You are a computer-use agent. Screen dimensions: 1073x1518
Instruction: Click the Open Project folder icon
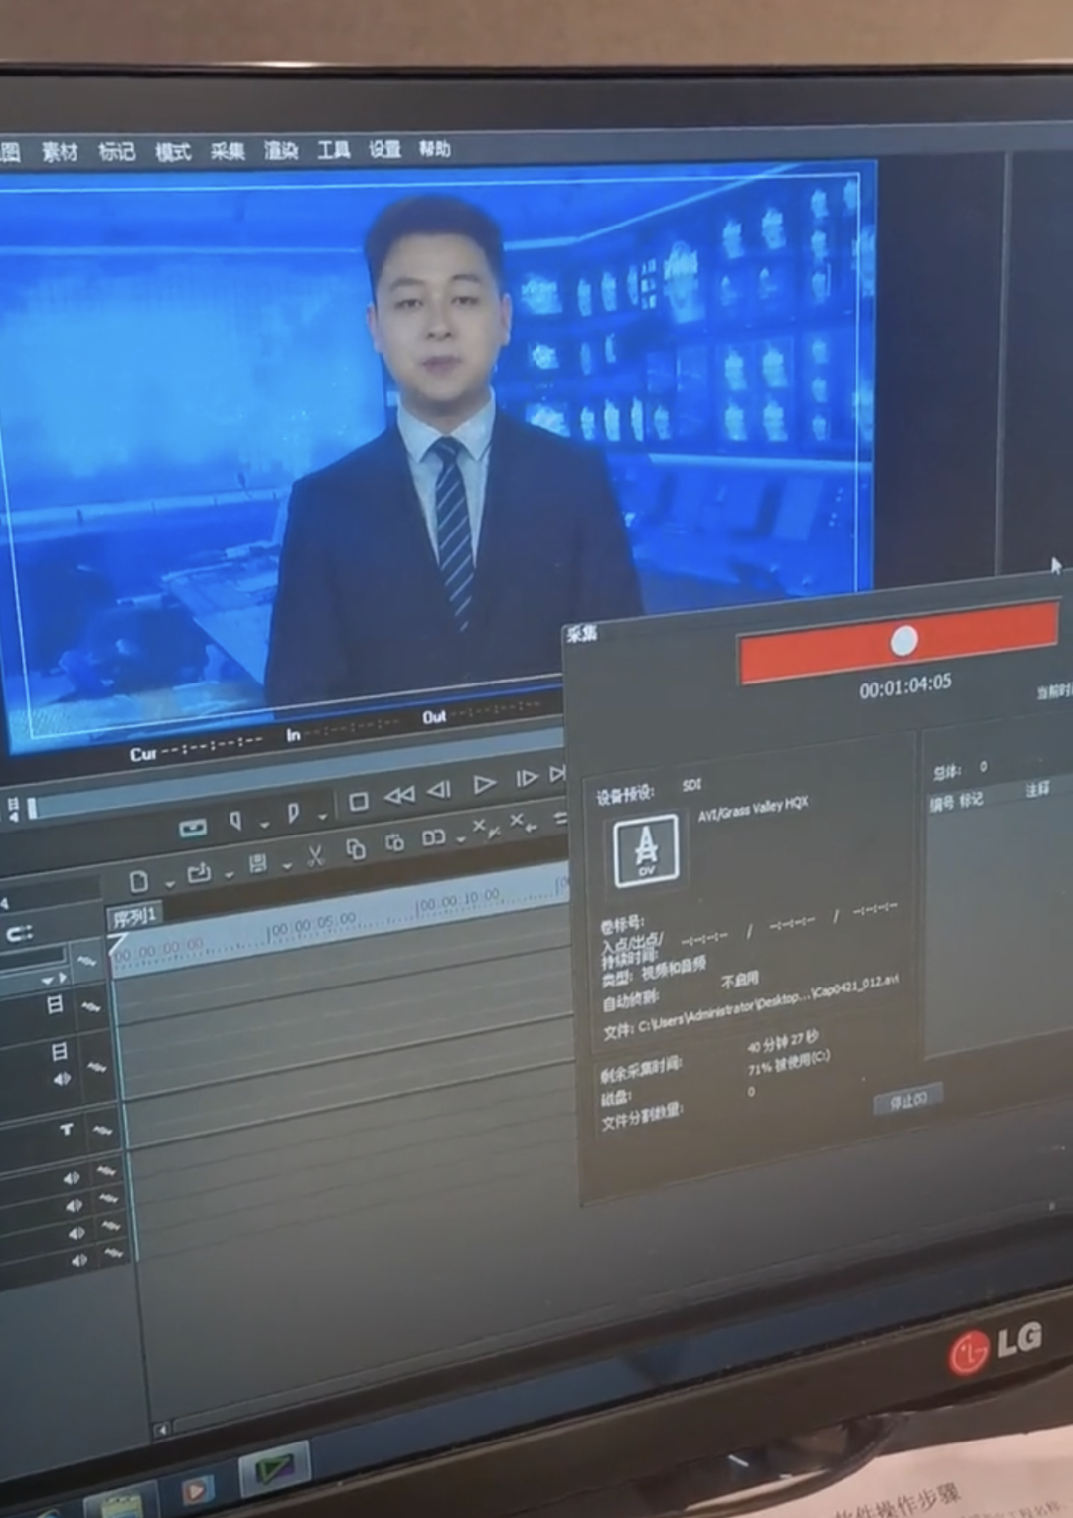coord(199,873)
